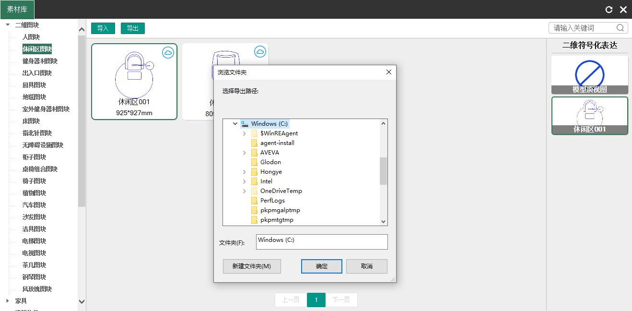Select 电梯图块 in the tree
Image resolution: width=632 pixels, height=311 pixels.
point(34,241)
